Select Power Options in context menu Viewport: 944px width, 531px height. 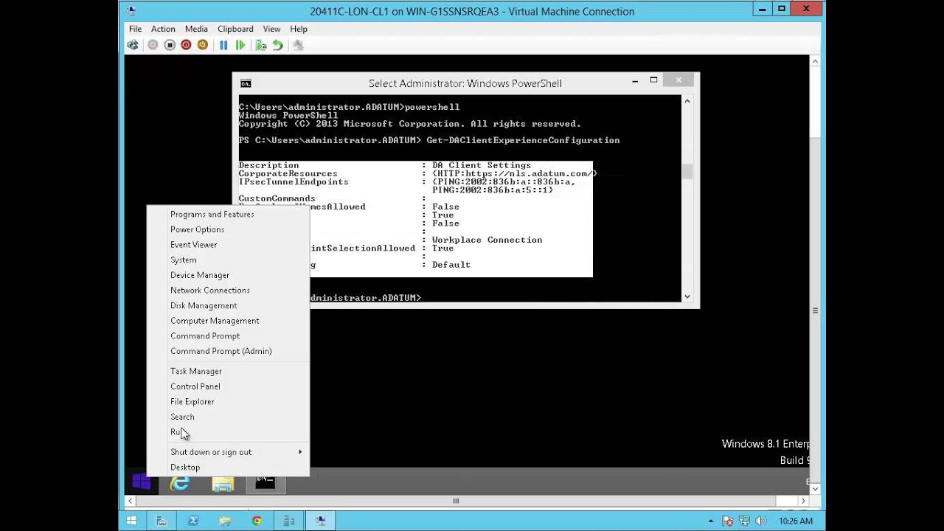click(x=228, y=229)
